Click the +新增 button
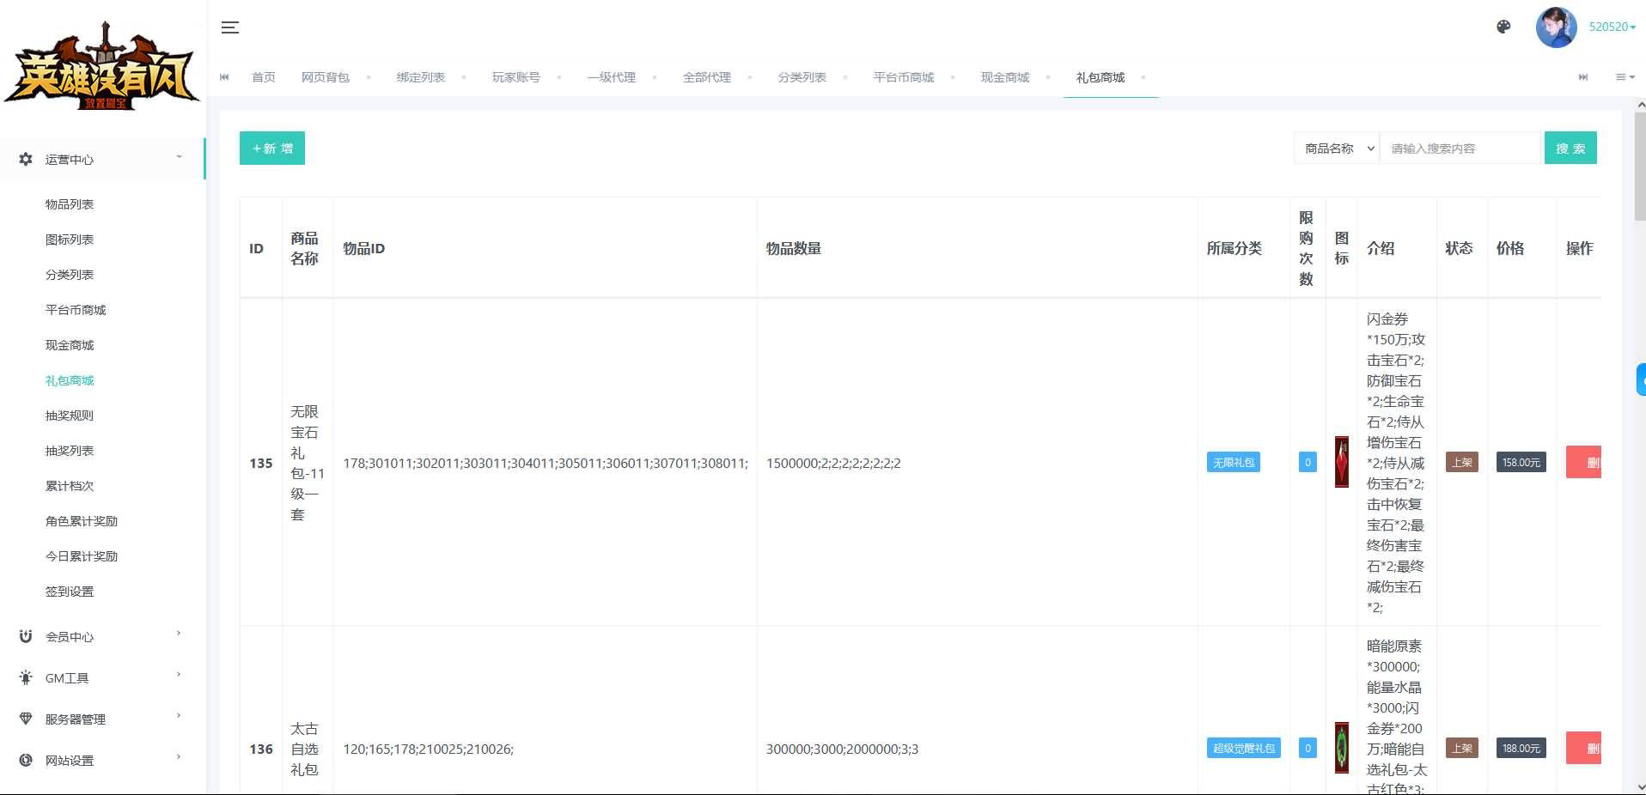 point(272,149)
